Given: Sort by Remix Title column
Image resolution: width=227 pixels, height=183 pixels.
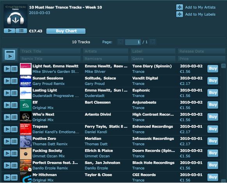Looking at the screenshot, I should (50, 58).
